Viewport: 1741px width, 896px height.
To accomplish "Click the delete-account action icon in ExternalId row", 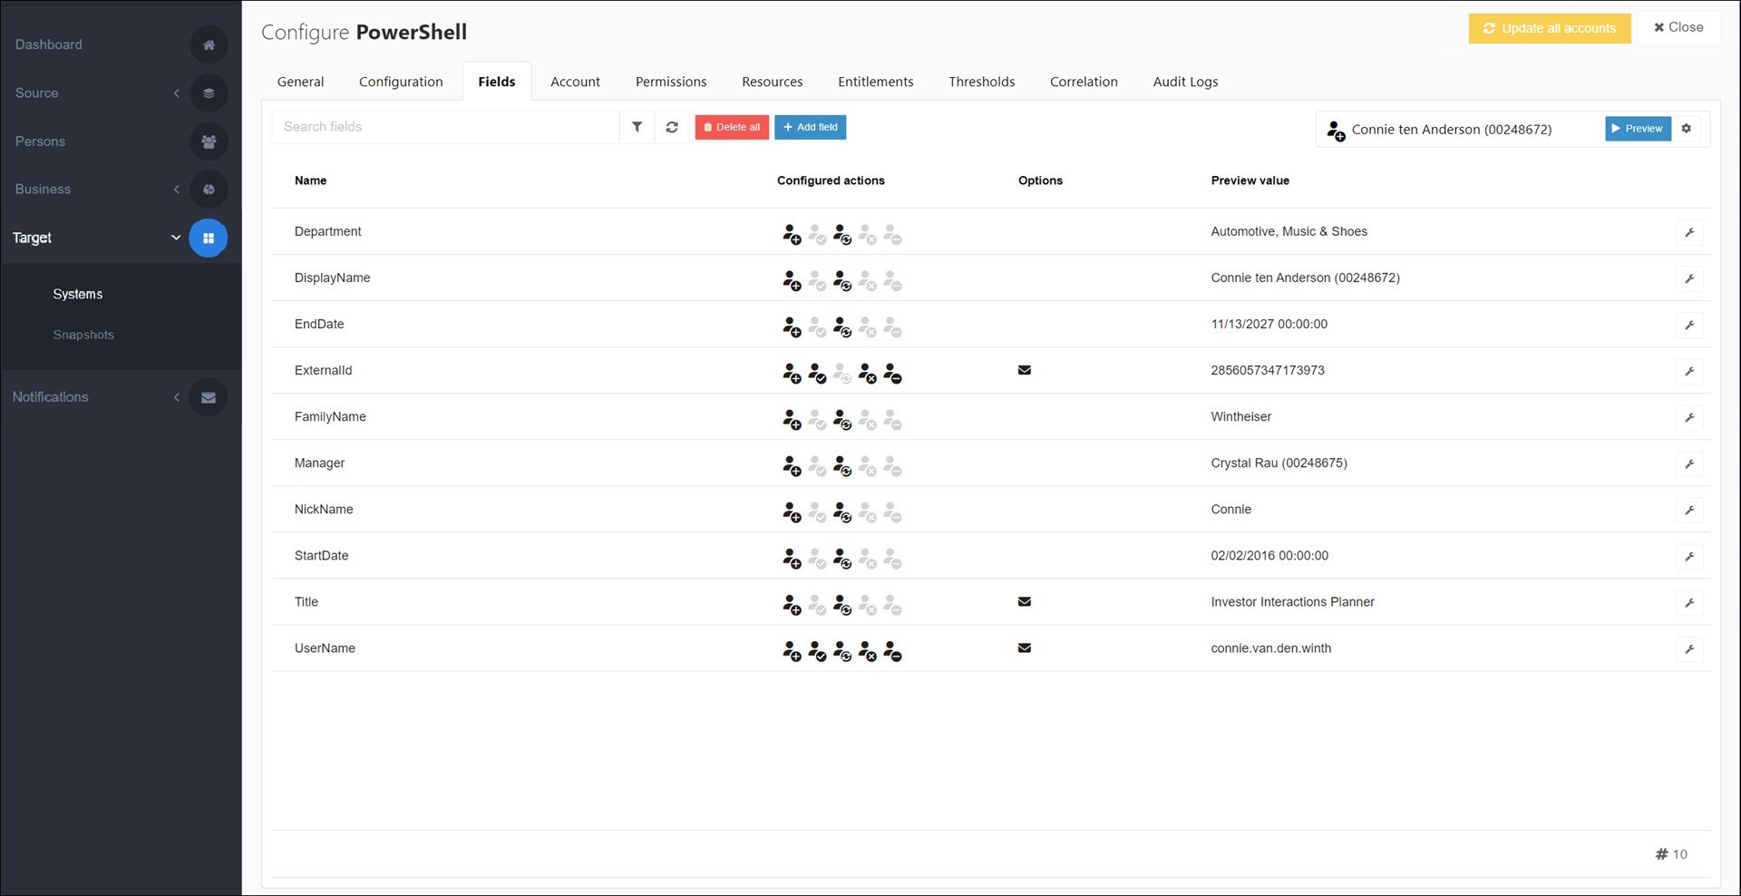I will coord(893,374).
